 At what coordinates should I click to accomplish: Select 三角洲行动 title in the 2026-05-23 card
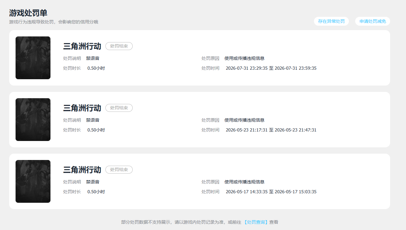pyautogui.click(x=82, y=108)
